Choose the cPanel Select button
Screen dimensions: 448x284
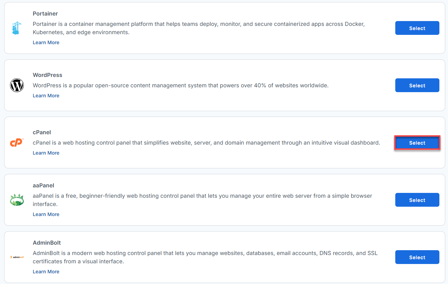pyautogui.click(x=417, y=143)
